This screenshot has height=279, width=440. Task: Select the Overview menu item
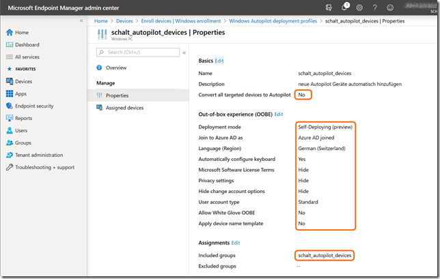(x=116, y=68)
